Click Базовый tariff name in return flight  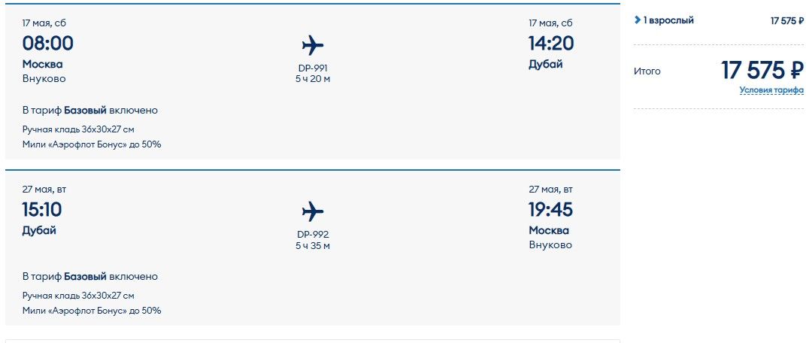[x=85, y=277]
